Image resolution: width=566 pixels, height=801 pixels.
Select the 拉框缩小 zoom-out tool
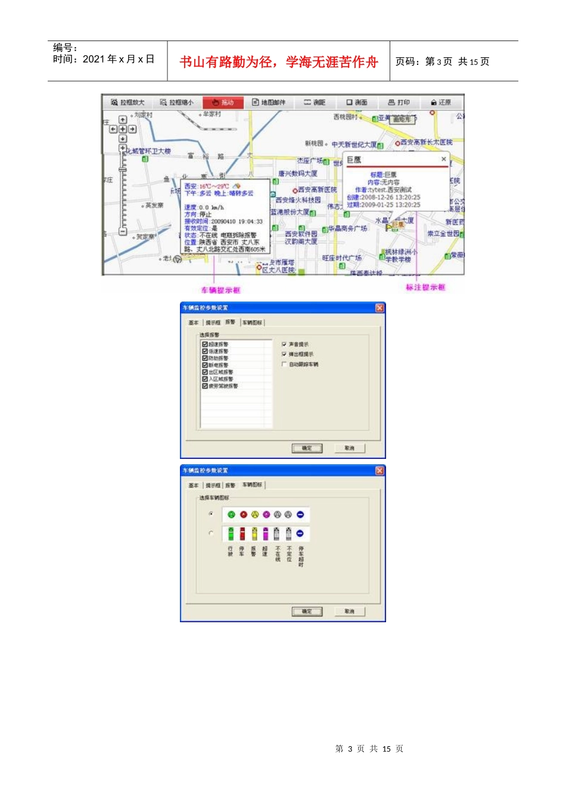pos(176,103)
